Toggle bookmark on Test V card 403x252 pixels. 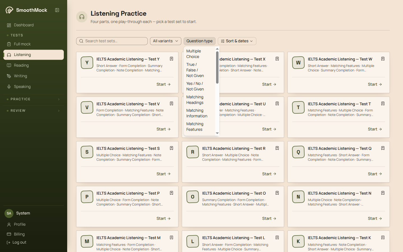(x=172, y=104)
